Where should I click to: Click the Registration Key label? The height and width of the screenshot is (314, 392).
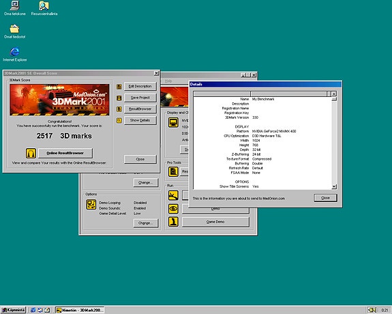click(237, 113)
